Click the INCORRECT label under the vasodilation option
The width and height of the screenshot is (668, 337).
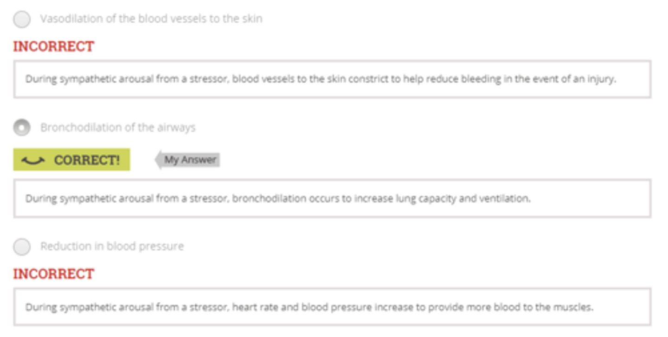pyautogui.click(x=53, y=46)
